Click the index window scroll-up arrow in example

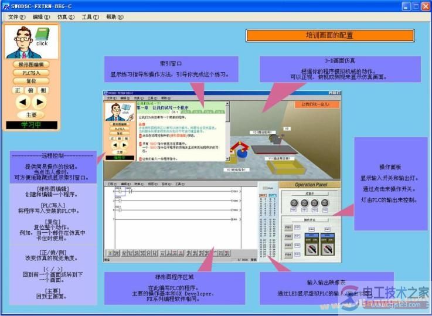pyautogui.click(x=227, y=103)
